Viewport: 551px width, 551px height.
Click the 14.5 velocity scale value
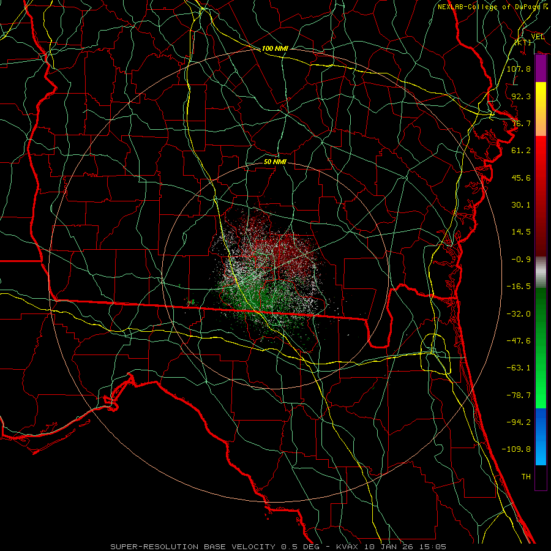[x=521, y=232]
